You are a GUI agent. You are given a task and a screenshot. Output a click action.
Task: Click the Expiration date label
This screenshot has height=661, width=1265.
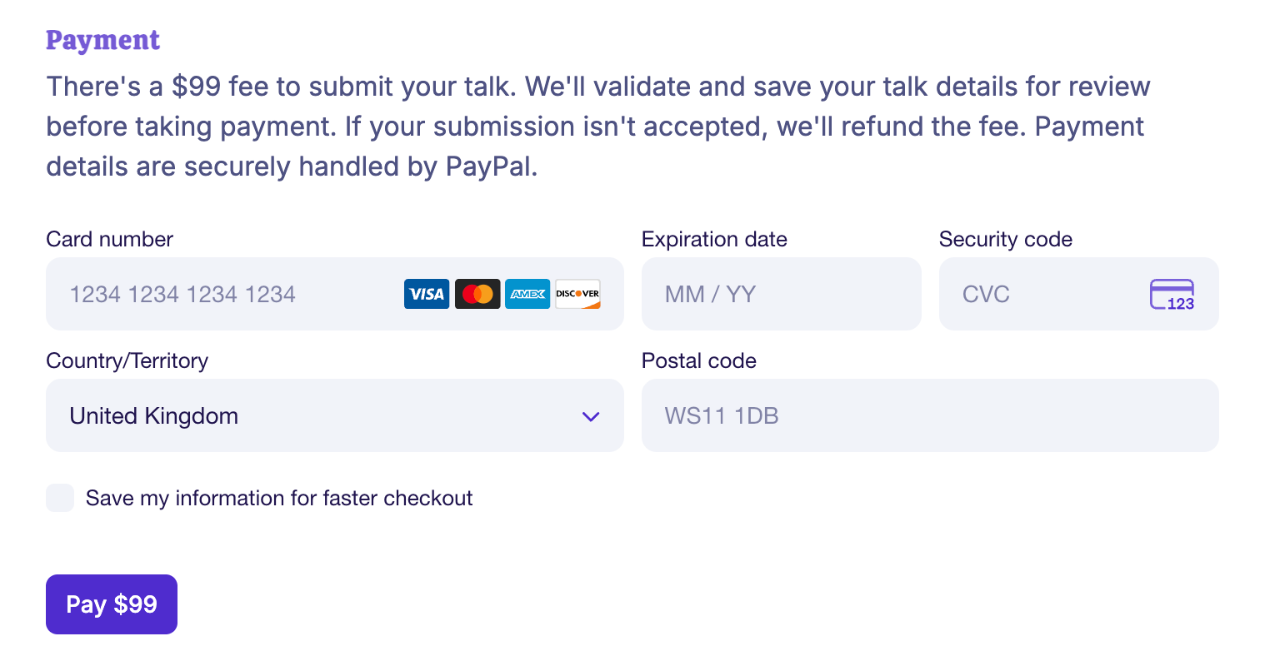(714, 239)
